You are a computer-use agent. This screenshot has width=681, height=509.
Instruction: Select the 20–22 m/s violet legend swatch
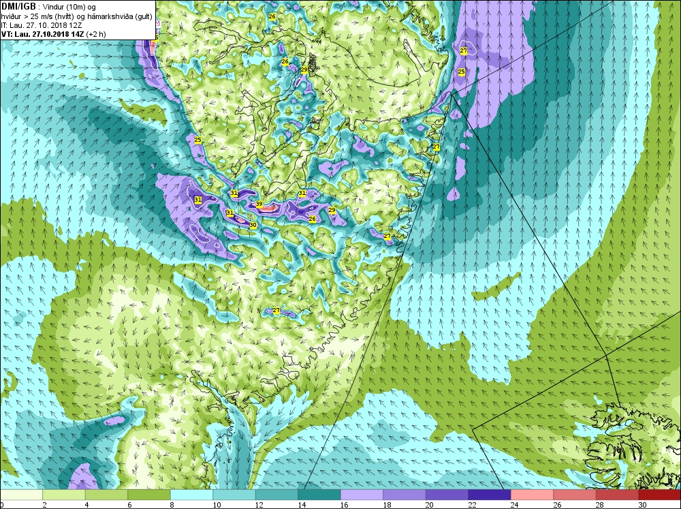[x=447, y=495]
